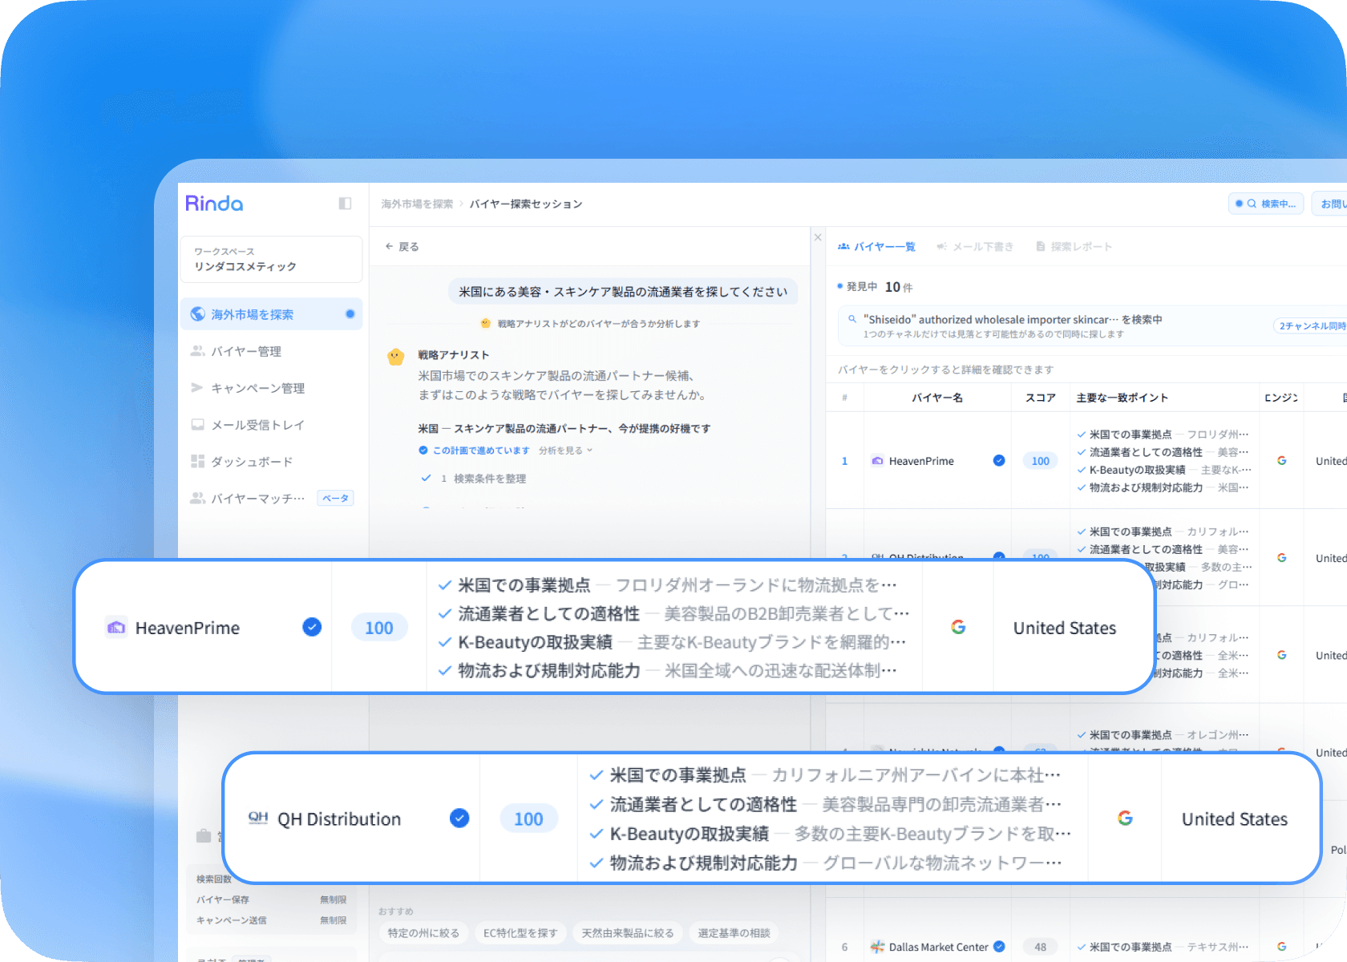
Task: Click the キャンペーン送信 usage label
Action: (x=232, y=920)
